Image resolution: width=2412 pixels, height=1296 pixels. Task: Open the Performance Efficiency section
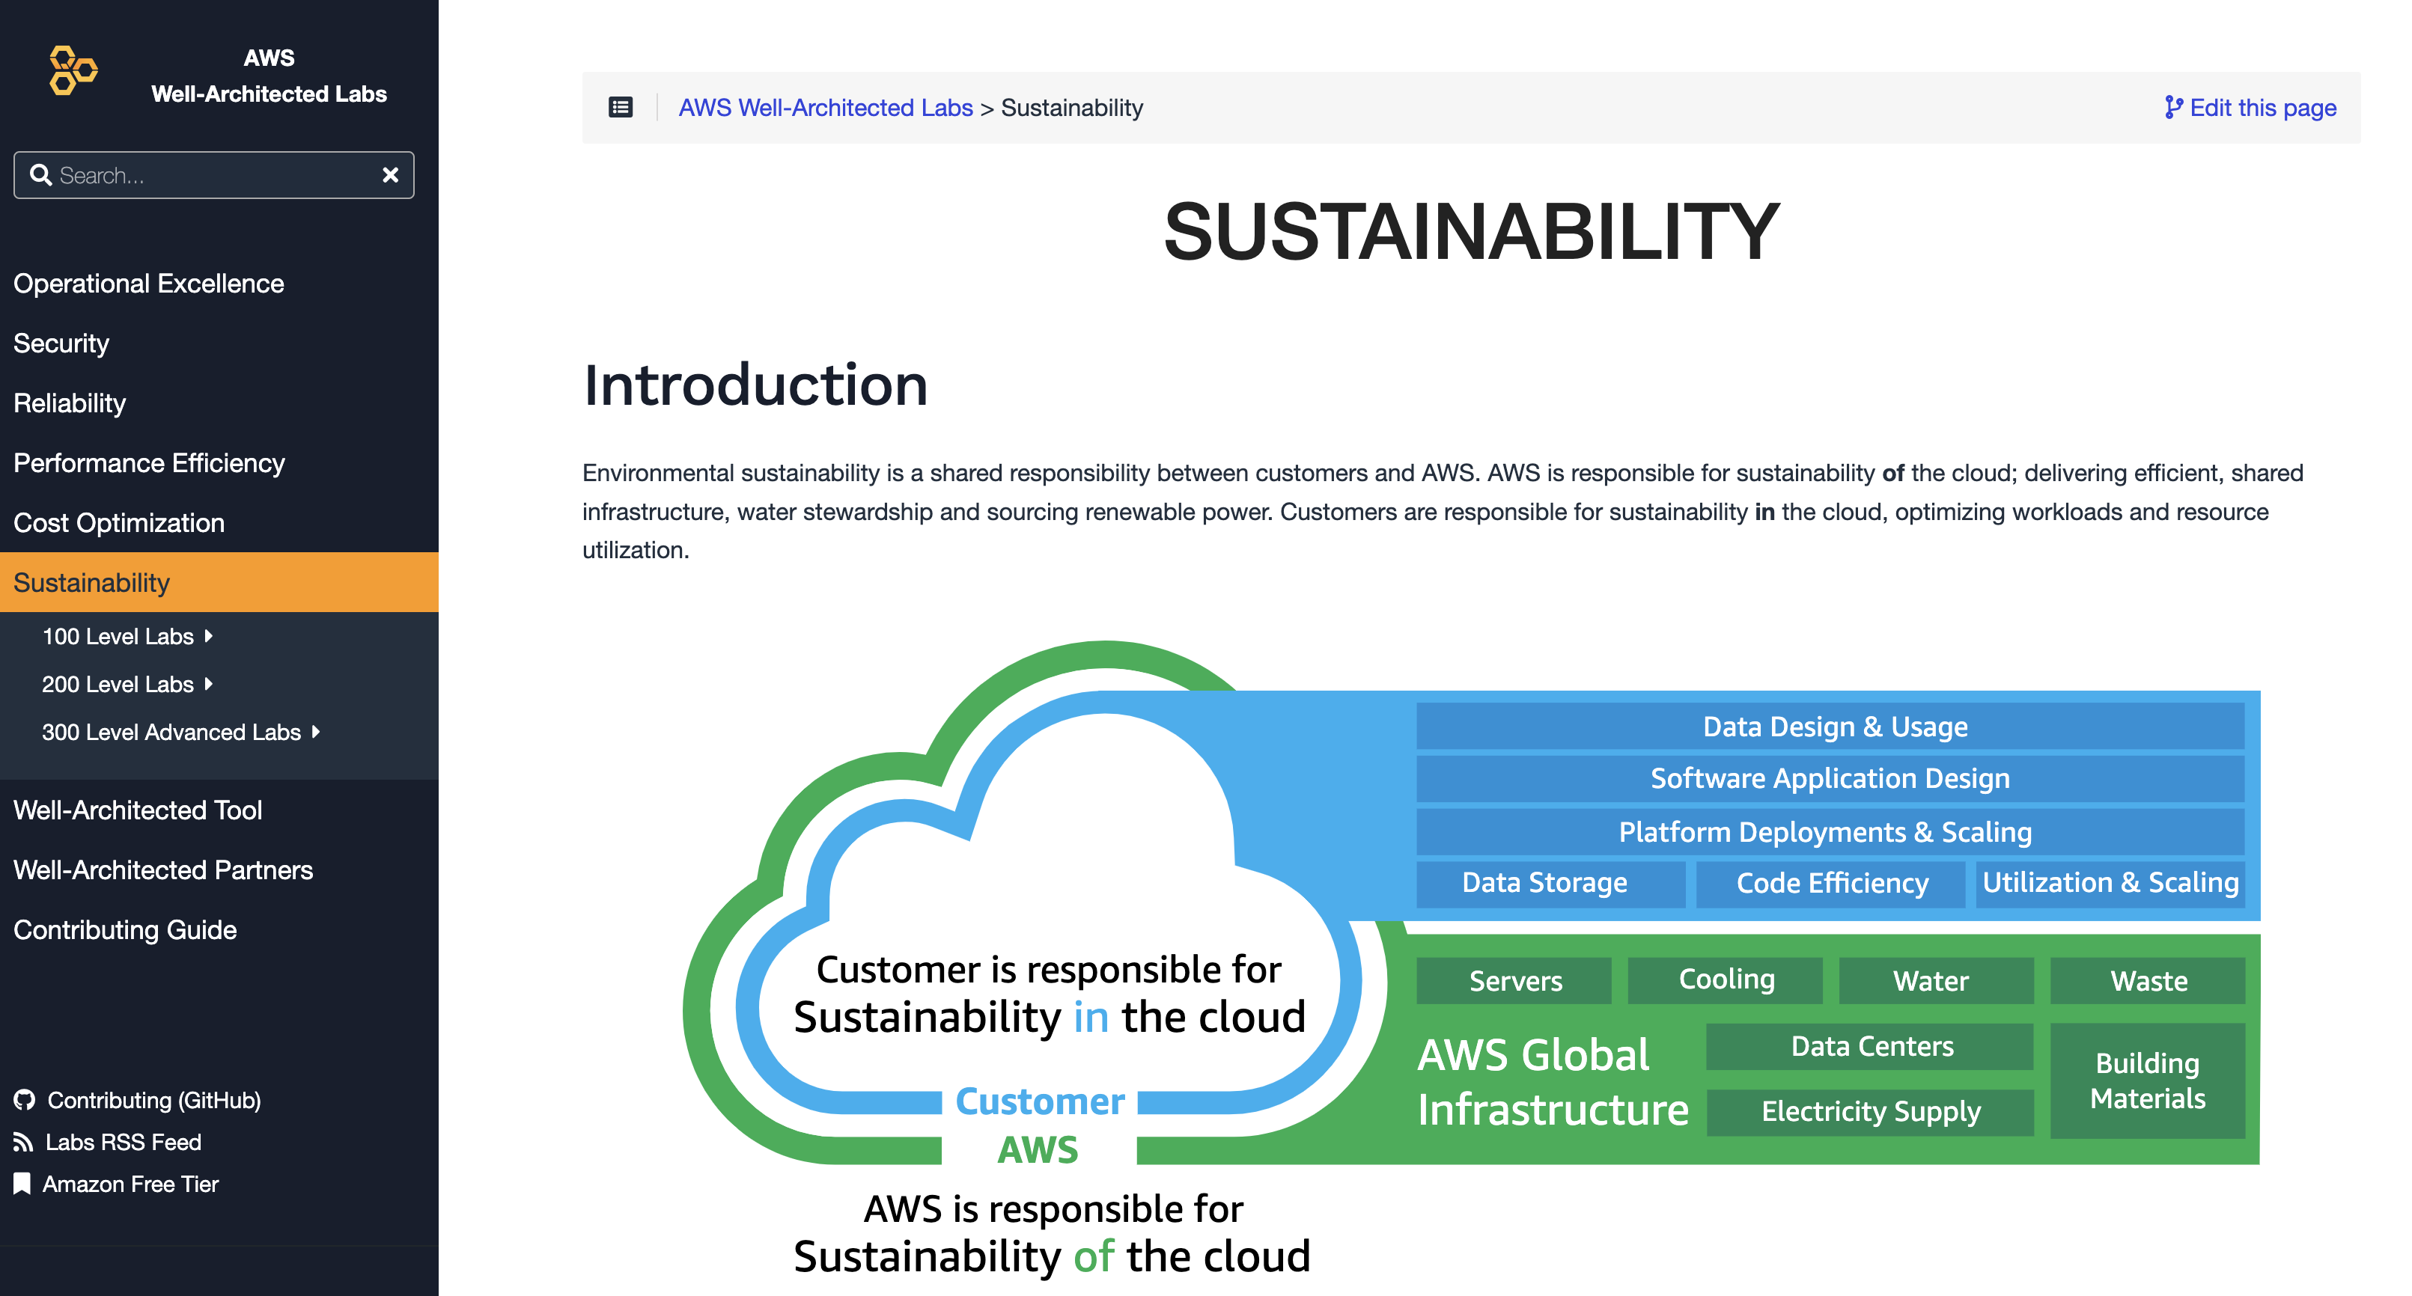(149, 462)
